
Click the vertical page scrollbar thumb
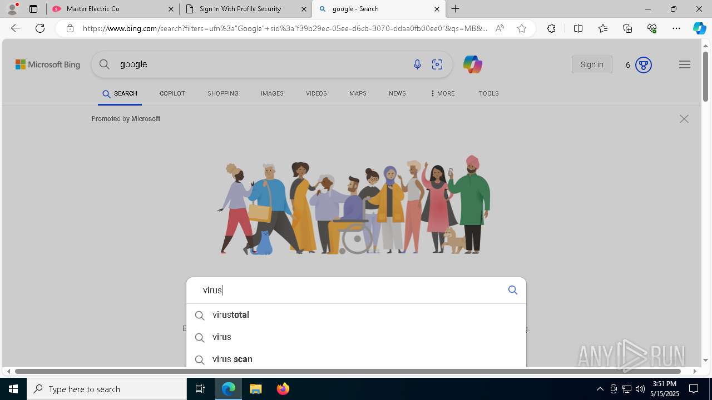pos(705,77)
